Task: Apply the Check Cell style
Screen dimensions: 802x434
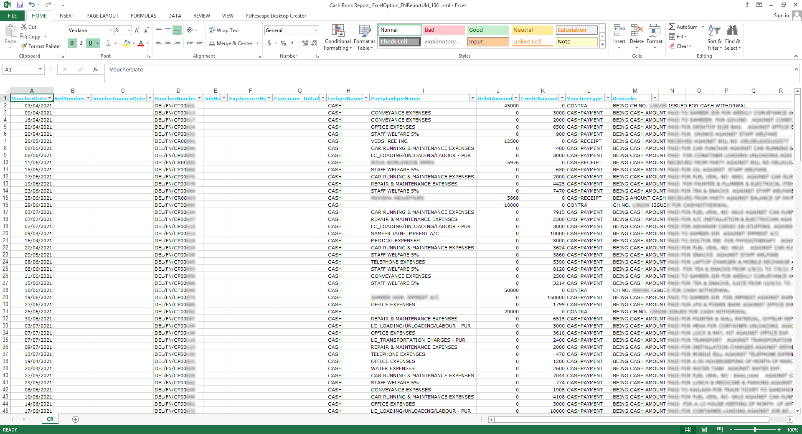Action: pyautogui.click(x=399, y=42)
